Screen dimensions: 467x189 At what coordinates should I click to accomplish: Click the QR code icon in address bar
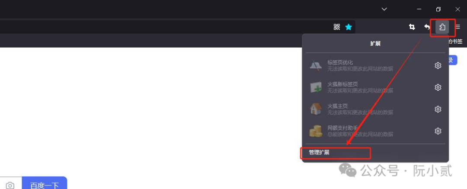pyautogui.click(x=337, y=27)
